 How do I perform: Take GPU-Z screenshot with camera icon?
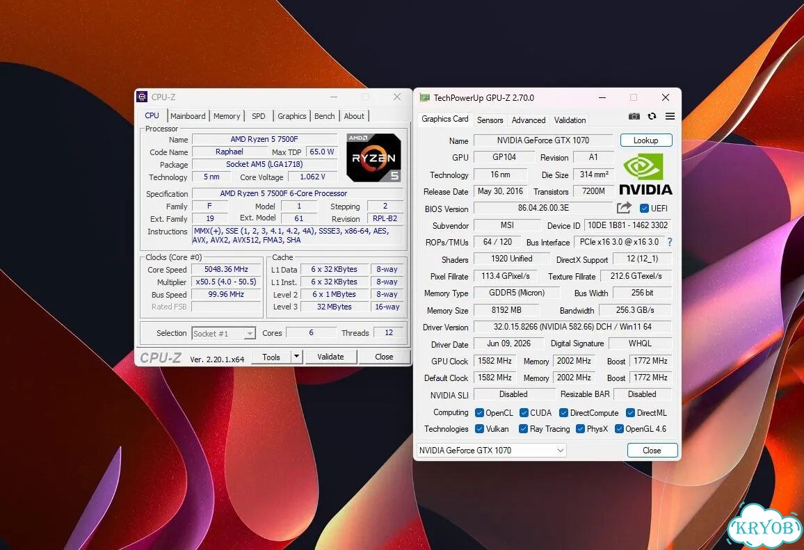point(634,116)
